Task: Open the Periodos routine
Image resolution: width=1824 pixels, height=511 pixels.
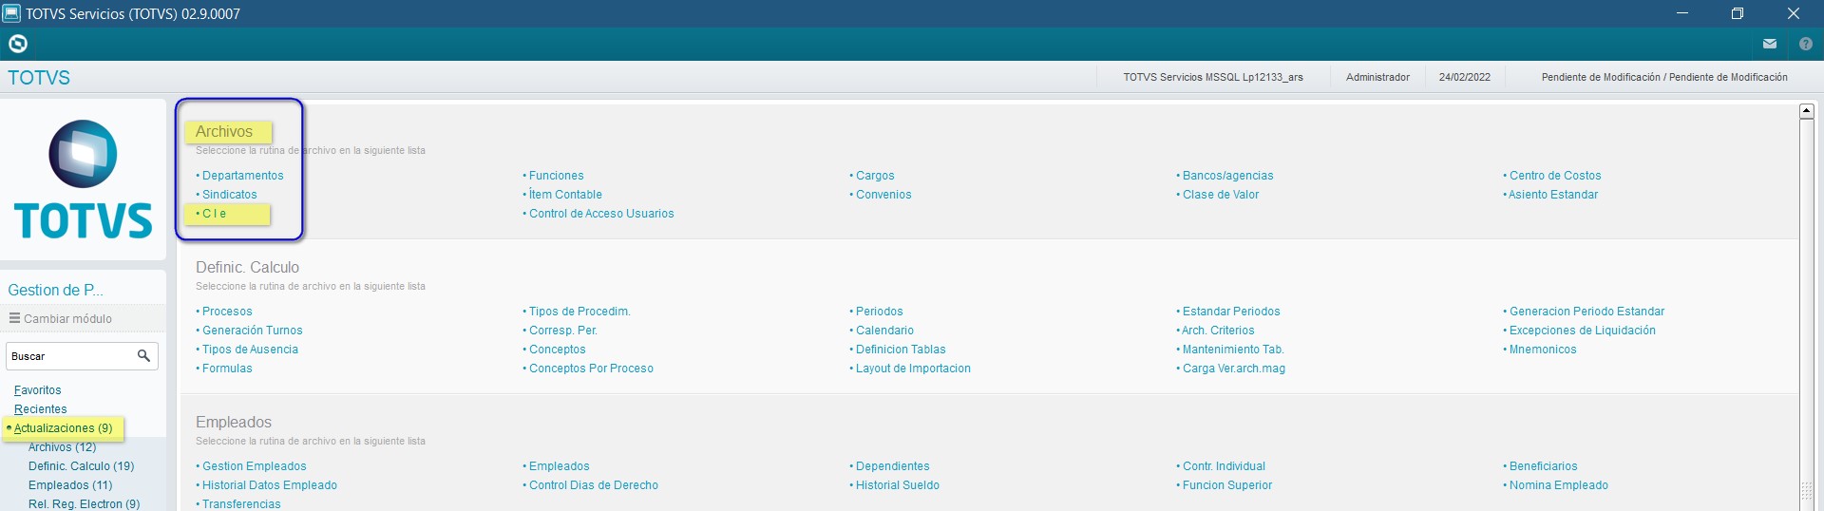Action: [x=880, y=312]
